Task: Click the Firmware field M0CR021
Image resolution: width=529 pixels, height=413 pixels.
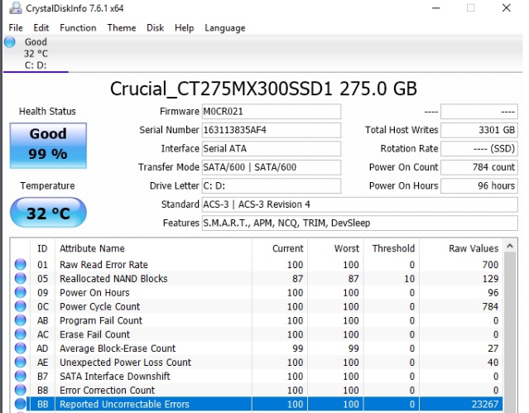Action: (272, 112)
